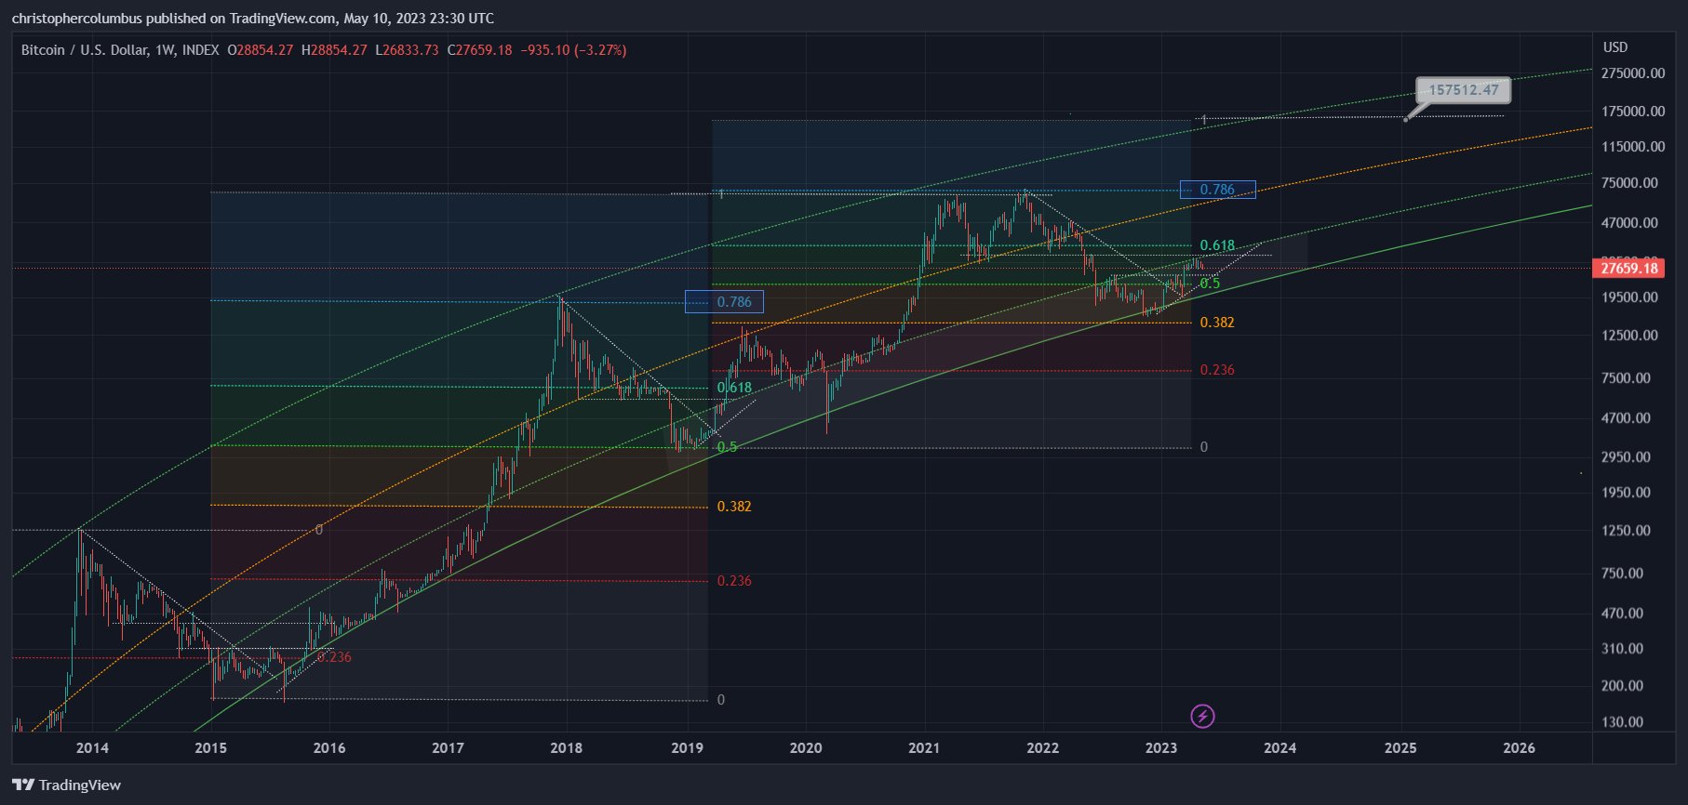Select the 157512.47 price callout bubble

(1463, 90)
